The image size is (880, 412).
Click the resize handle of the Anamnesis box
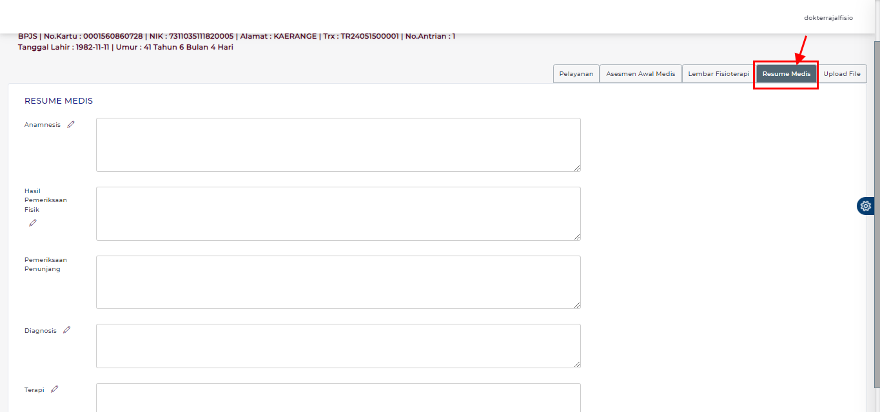click(577, 168)
